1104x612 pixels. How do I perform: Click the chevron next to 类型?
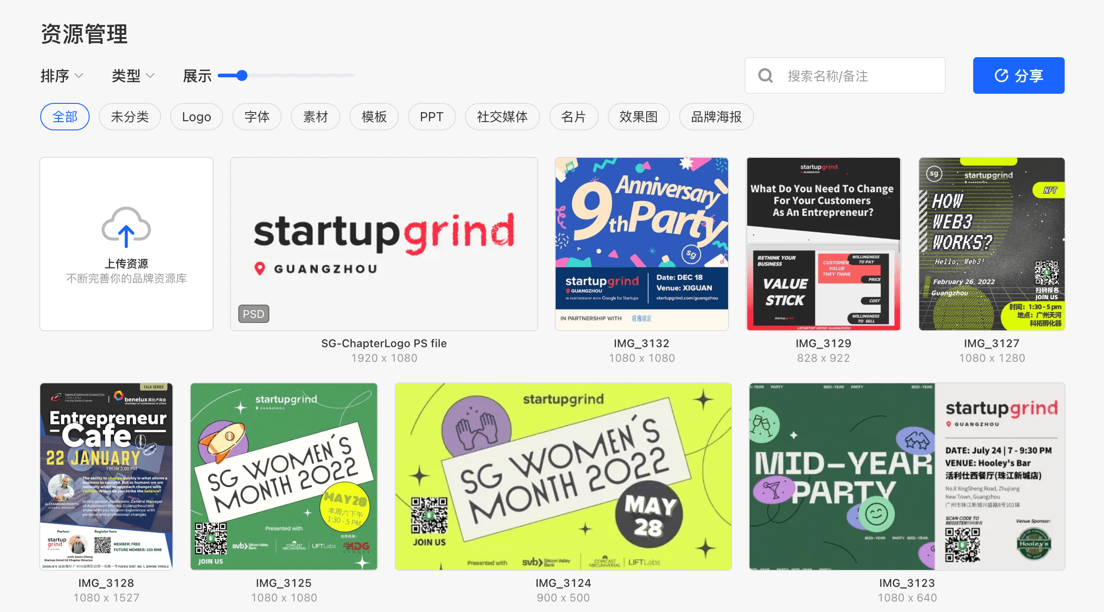tap(150, 75)
